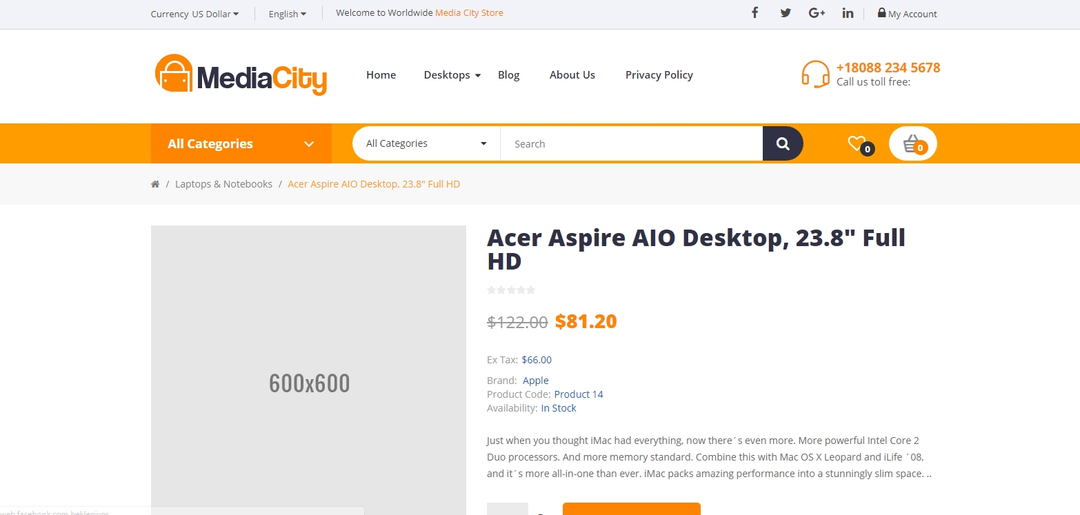Open the Desktops menu item
1080x515 pixels.
pyautogui.click(x=447, y=74)
